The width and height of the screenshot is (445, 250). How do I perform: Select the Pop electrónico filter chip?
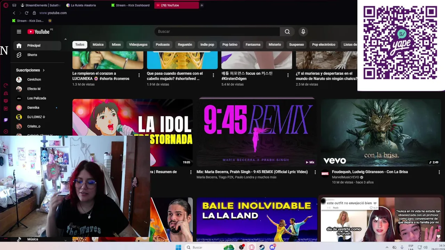click(x=324, y=44)
